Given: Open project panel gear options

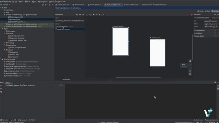Looking at the screenshot, I should [x=49, y=5].
